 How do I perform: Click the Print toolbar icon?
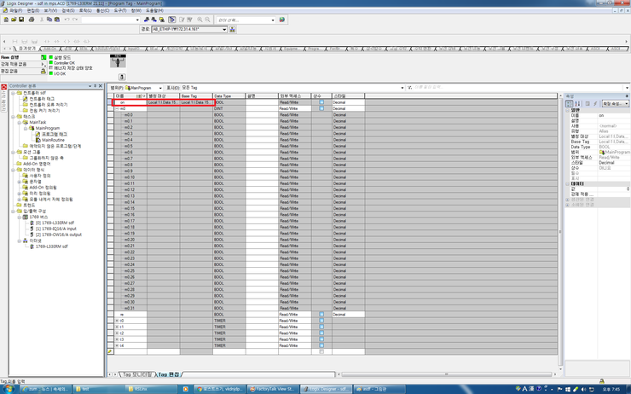coord(32,20)
